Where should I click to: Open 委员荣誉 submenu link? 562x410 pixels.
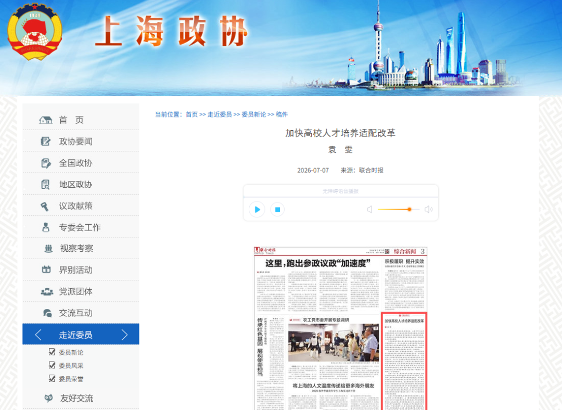tap(71, 379)
